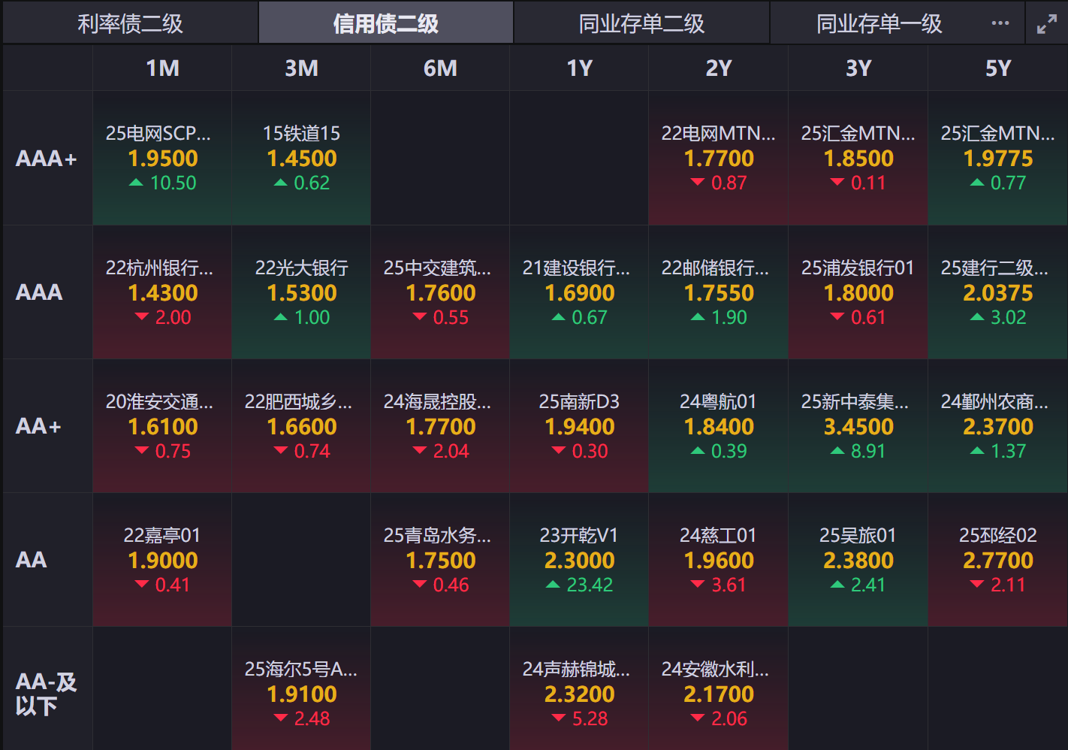Screen dimensions: 1068x750
Task: Go to the 同业存单一级 tab
Action: pos(879,23)
